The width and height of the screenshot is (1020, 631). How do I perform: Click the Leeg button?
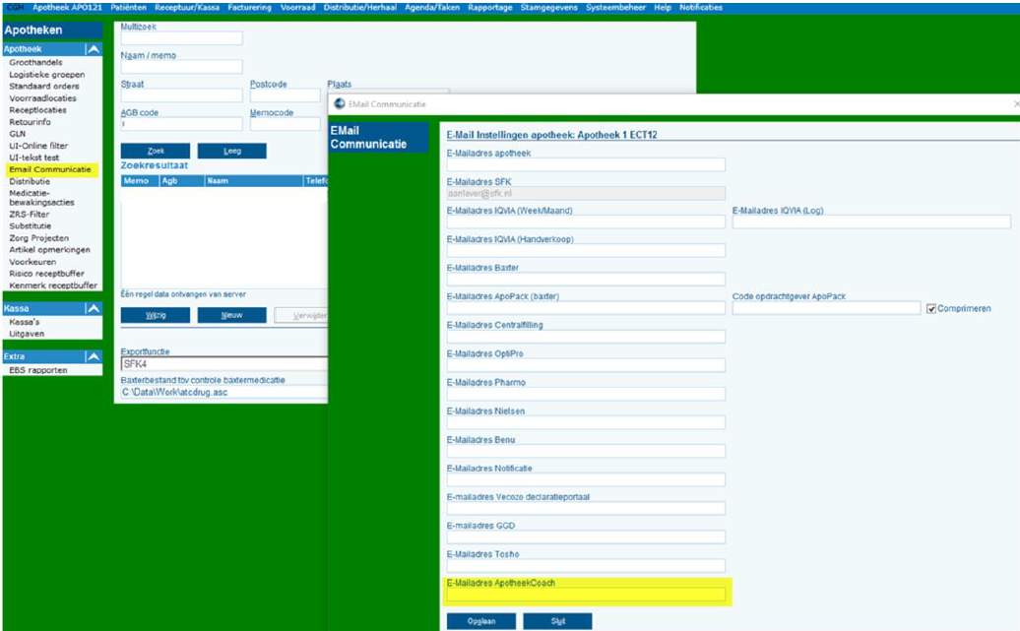[231, 151]
